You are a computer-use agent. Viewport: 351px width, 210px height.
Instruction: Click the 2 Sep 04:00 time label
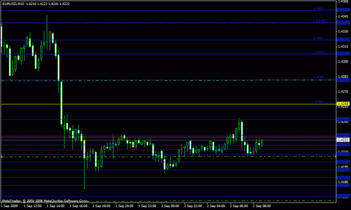[x=216, y=206]
